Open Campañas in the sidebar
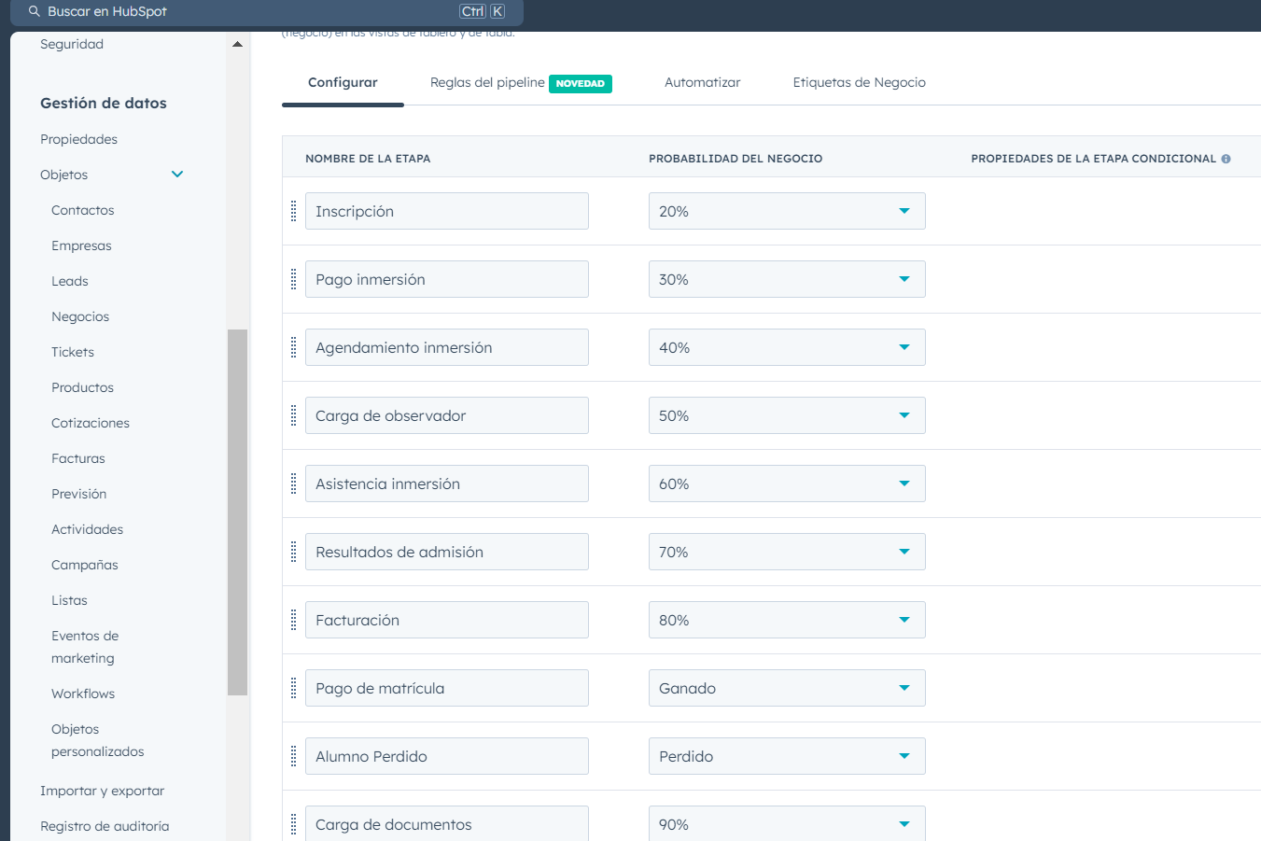 [x=85, y=565]
